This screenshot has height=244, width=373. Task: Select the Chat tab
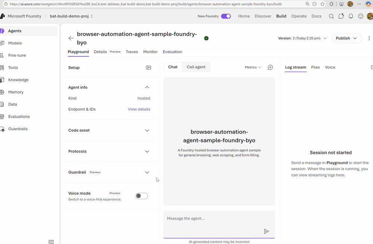173,67
